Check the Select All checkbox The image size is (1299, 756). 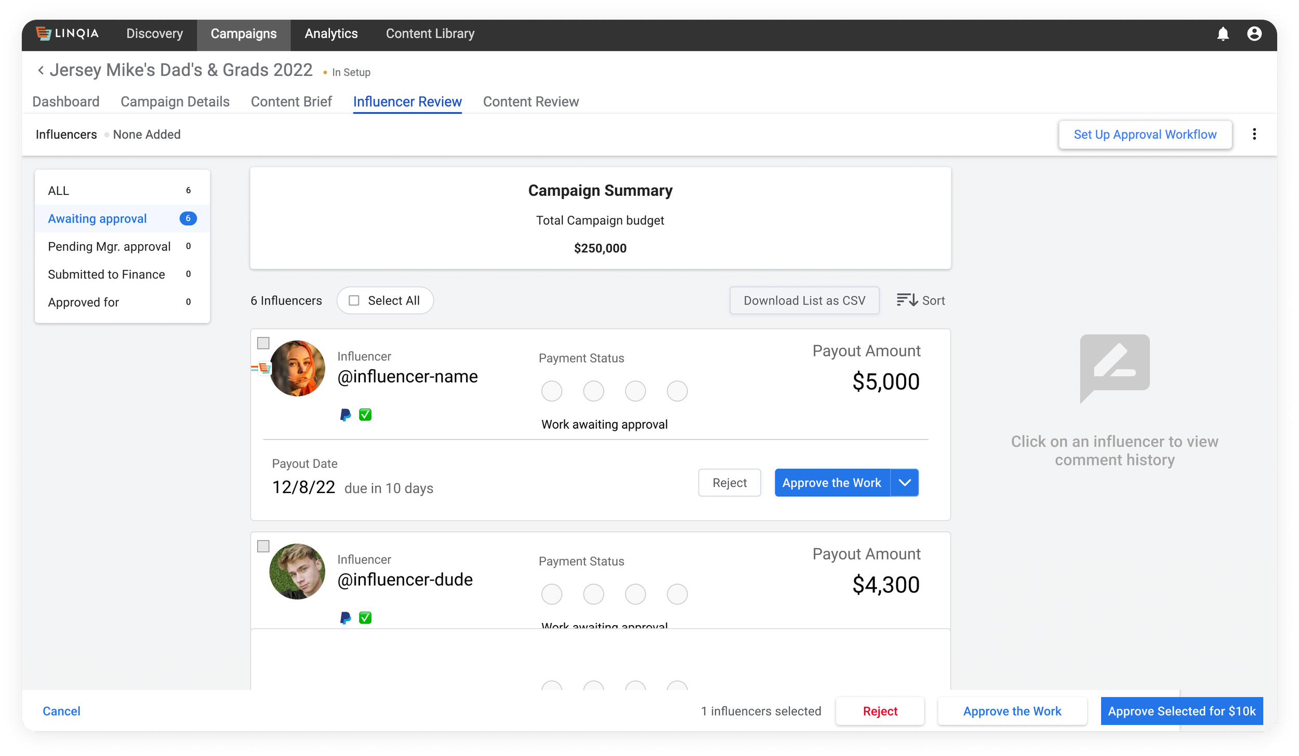pos(354,300)
